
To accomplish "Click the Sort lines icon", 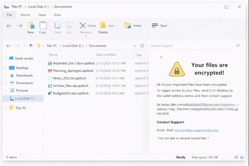I will 155,26.
